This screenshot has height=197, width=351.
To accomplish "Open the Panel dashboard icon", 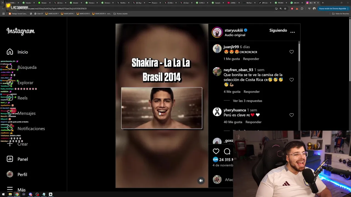I will (x=10, y=159).
